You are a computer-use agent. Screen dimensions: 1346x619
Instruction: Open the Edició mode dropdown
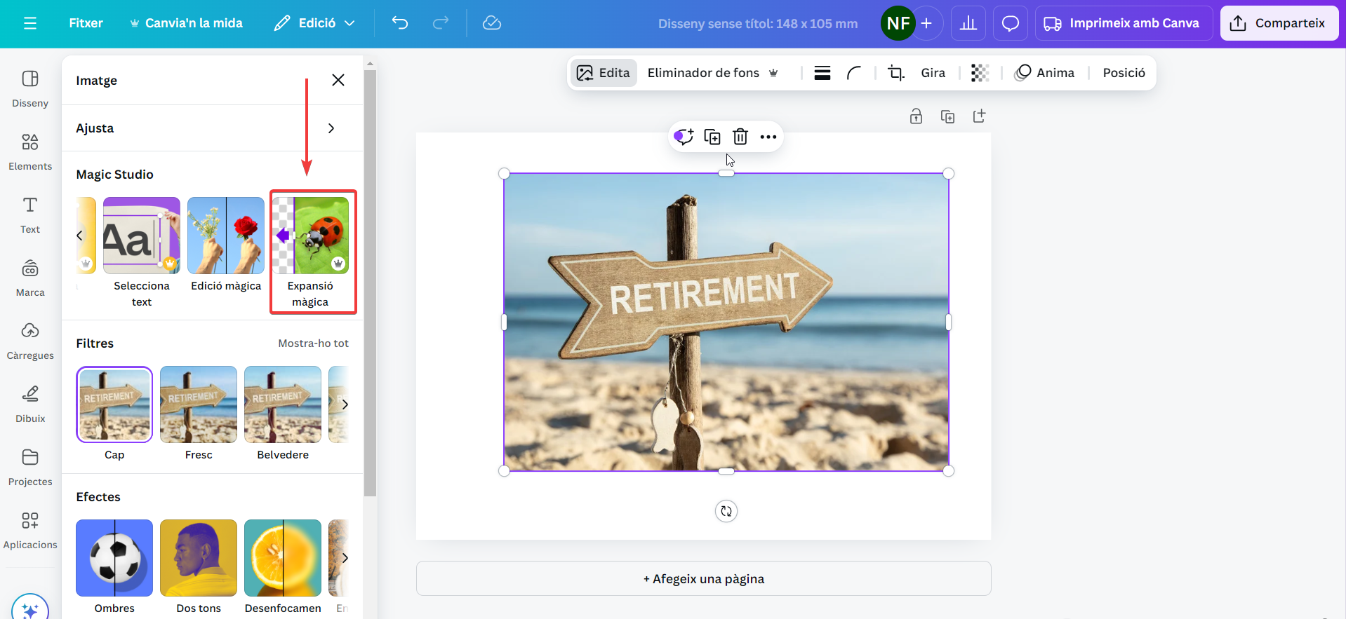[315, 23]
